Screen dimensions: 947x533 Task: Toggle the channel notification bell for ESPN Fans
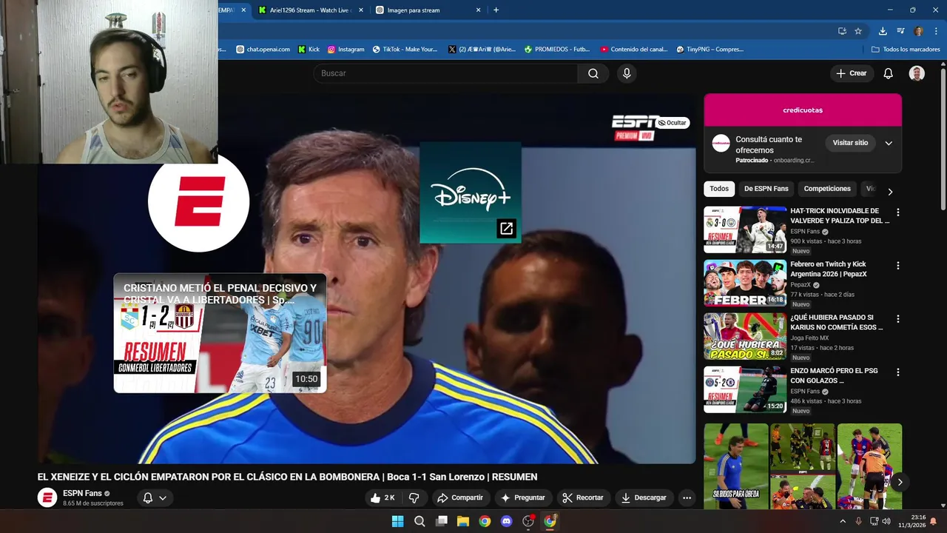pos(155,497)
